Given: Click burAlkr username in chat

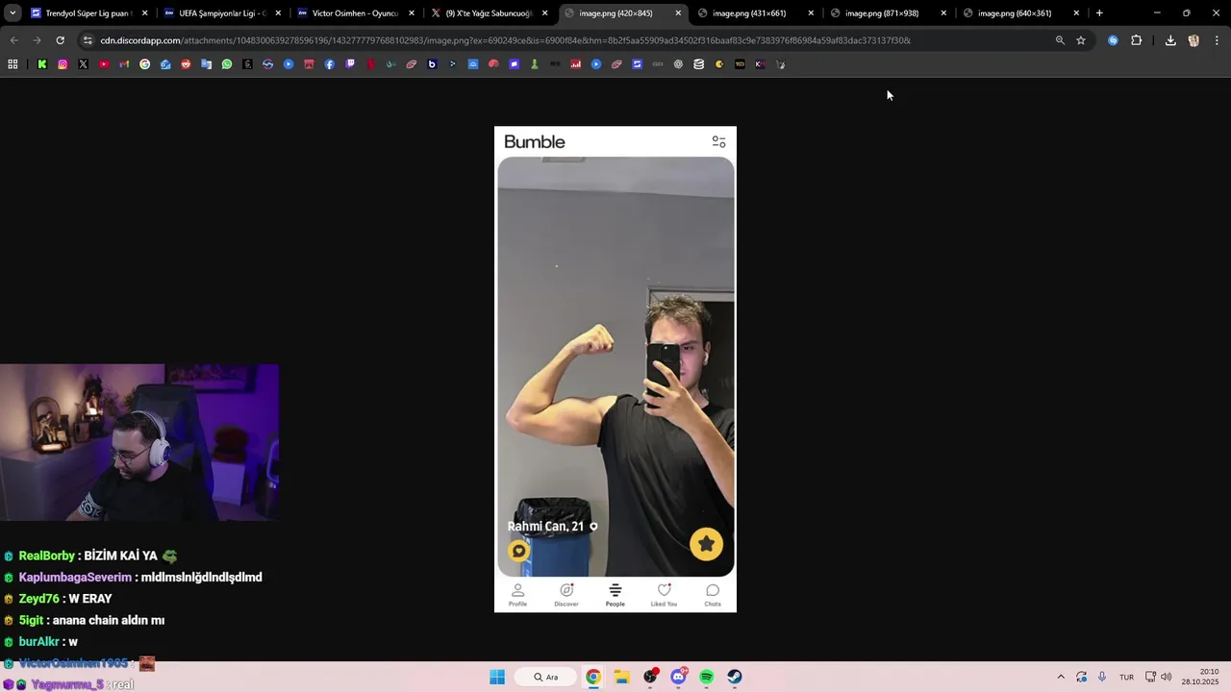Looking at the screenshot, I should pyautogui.click(x=39, y=641).
